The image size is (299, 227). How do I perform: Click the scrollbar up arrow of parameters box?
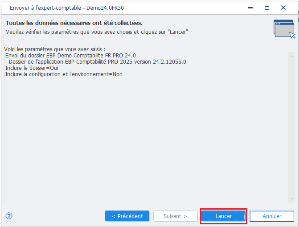pos(291,56)
